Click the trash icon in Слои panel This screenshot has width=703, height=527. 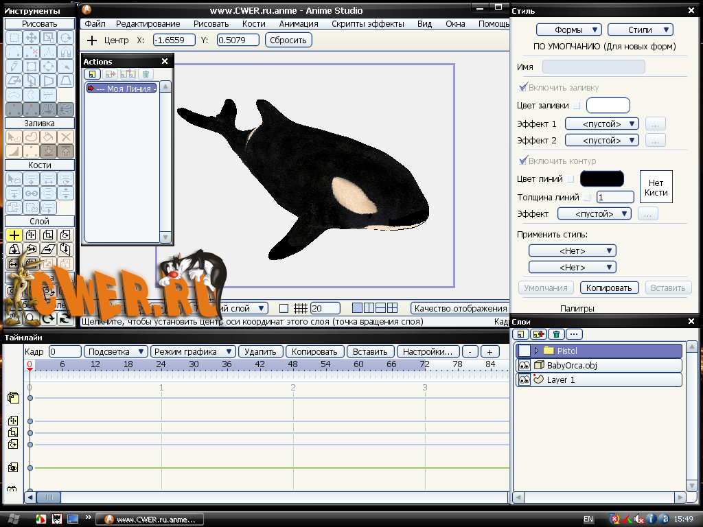click(x=556, y=334)
